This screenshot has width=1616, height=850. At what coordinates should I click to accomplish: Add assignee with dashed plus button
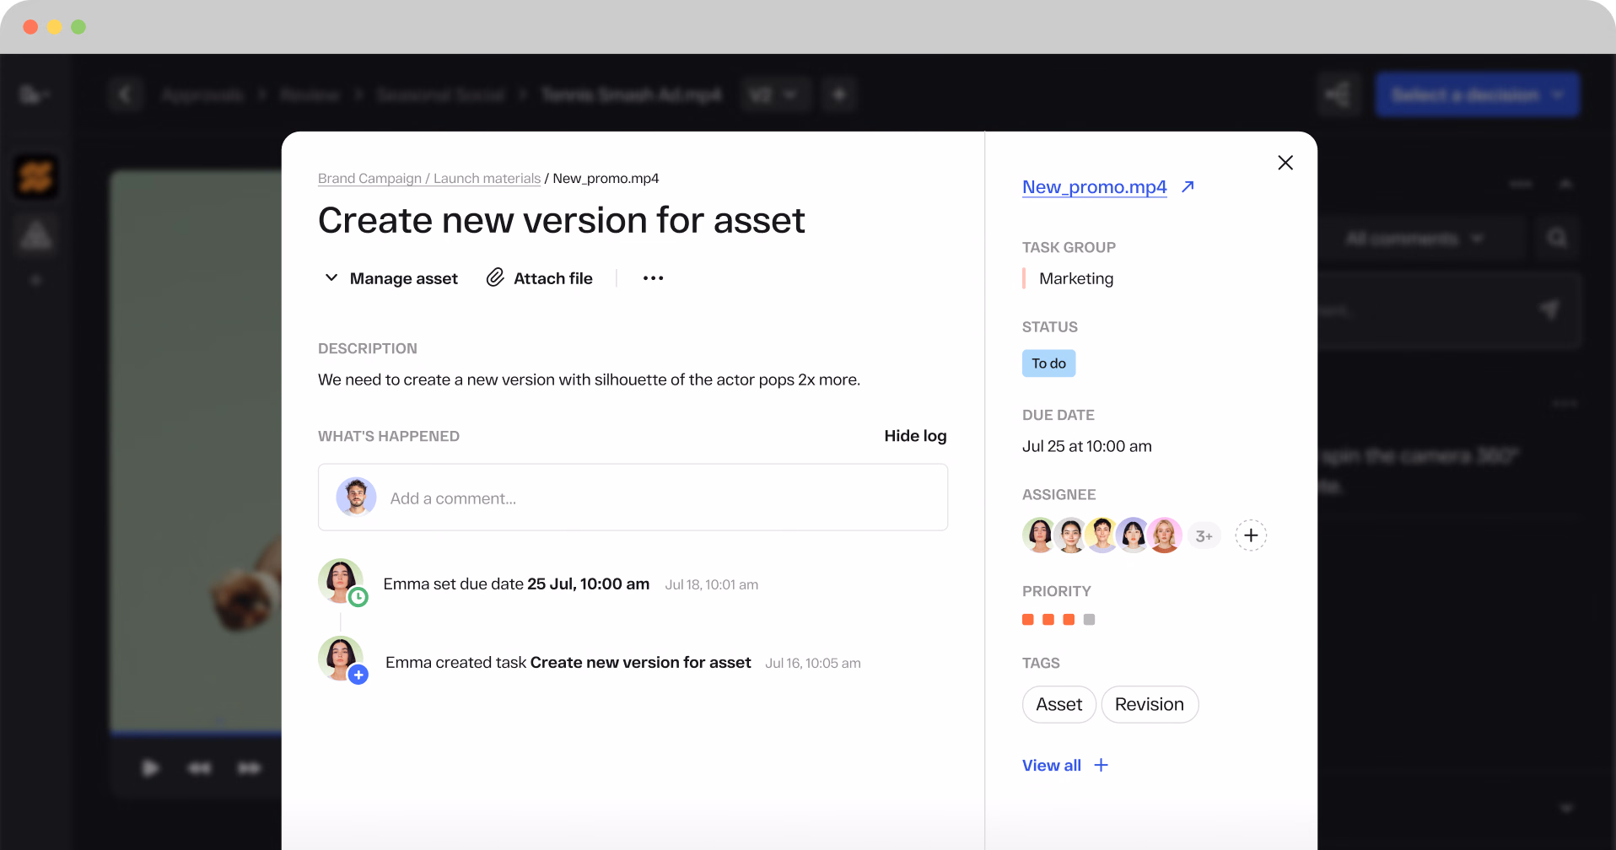pos(1251,535)
